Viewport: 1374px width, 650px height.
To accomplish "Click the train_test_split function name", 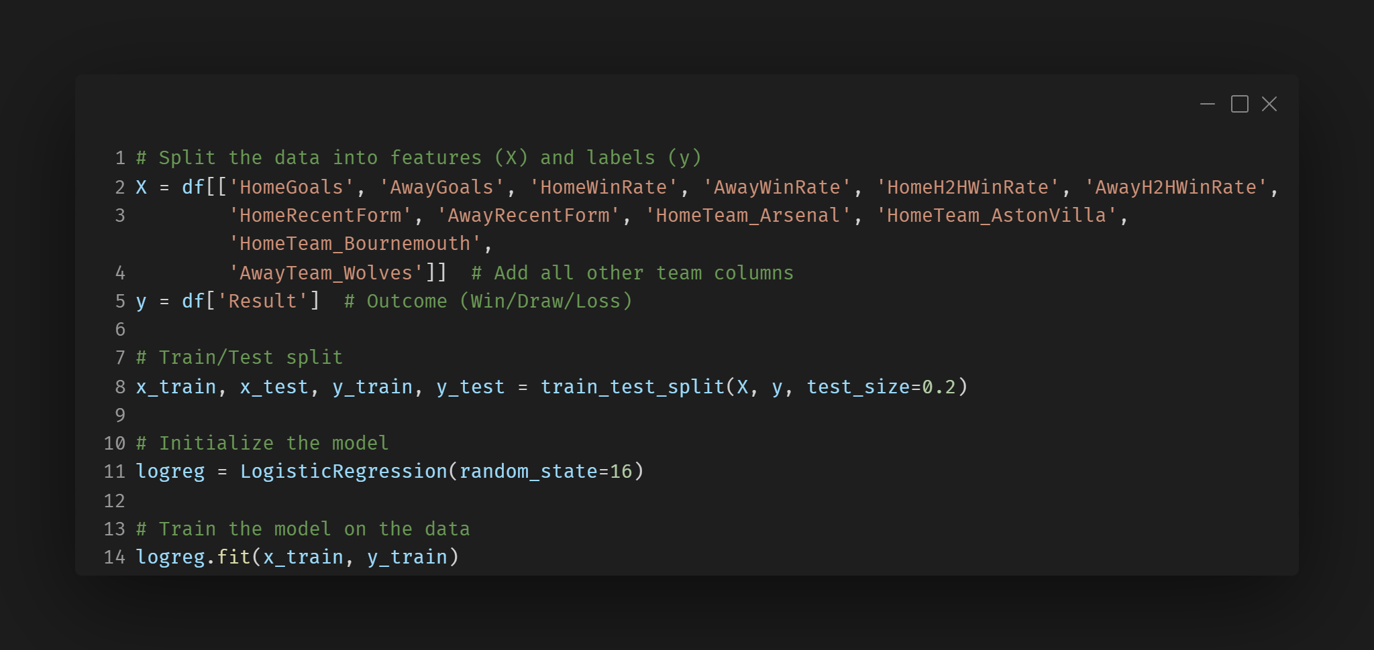I will tap(632, 387).
